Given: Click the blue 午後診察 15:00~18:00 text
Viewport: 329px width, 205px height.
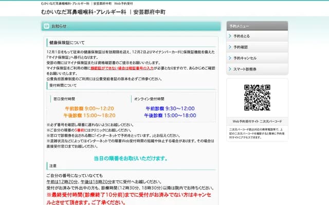Looking at the screenshot, I should click(x=170, y=115).
